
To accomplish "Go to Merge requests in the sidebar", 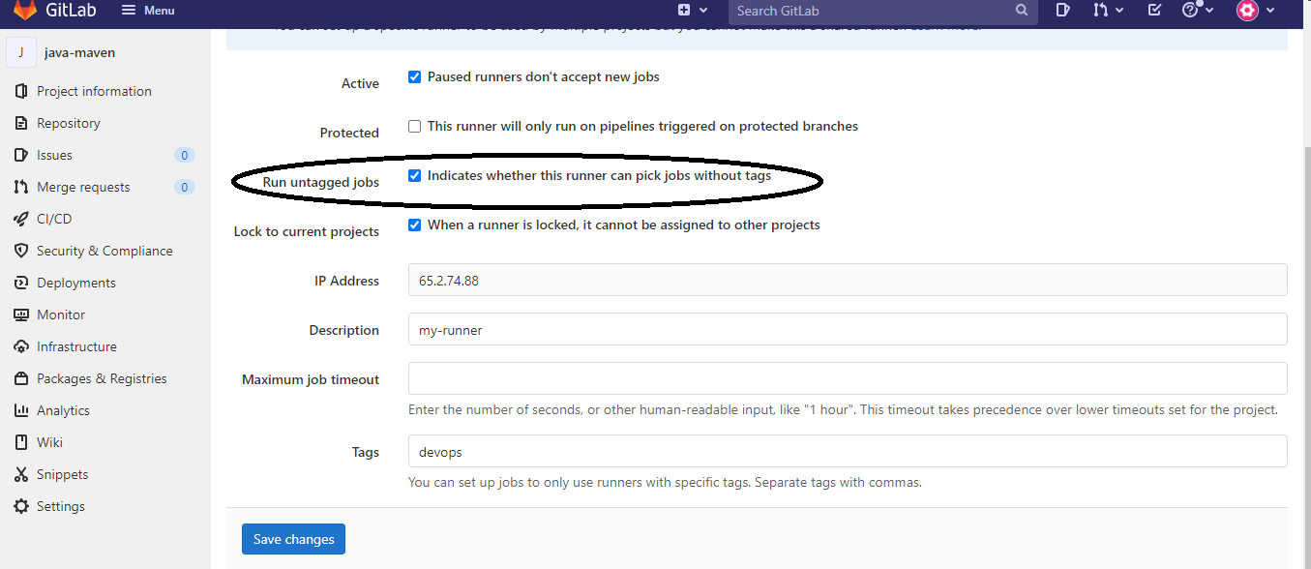I will click(x=82, y=186).
